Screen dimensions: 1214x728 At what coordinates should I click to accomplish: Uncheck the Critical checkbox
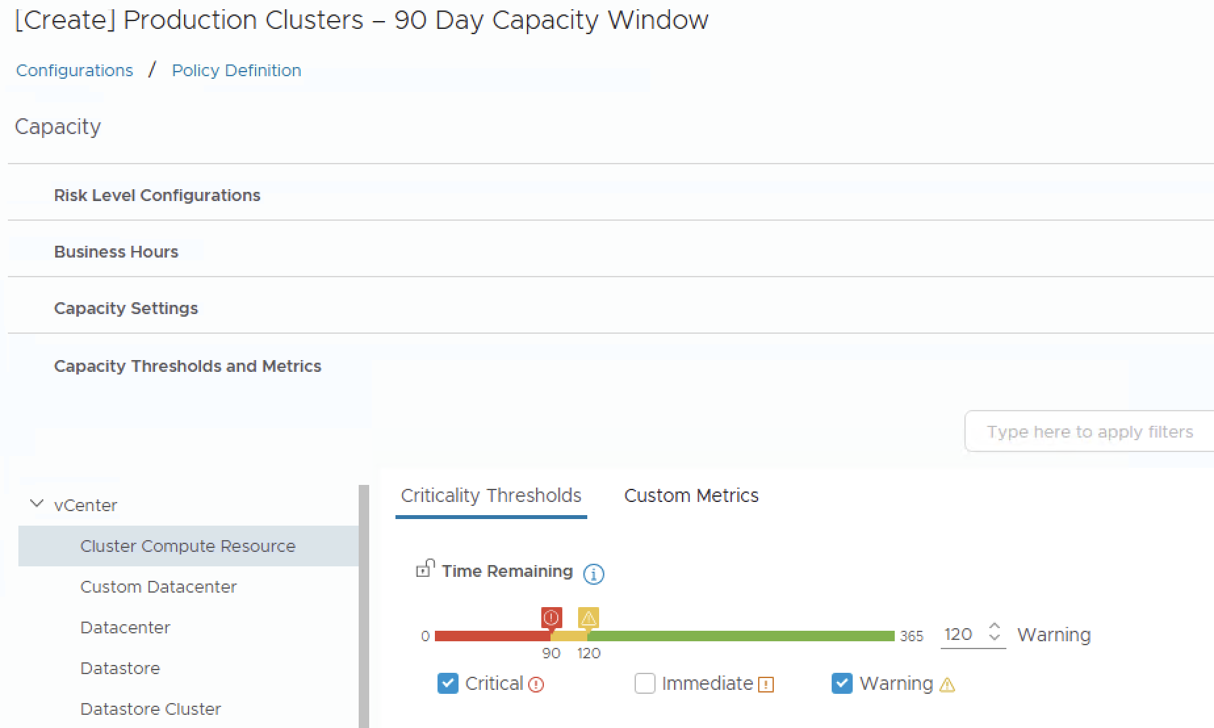click(x=448, y=684)
